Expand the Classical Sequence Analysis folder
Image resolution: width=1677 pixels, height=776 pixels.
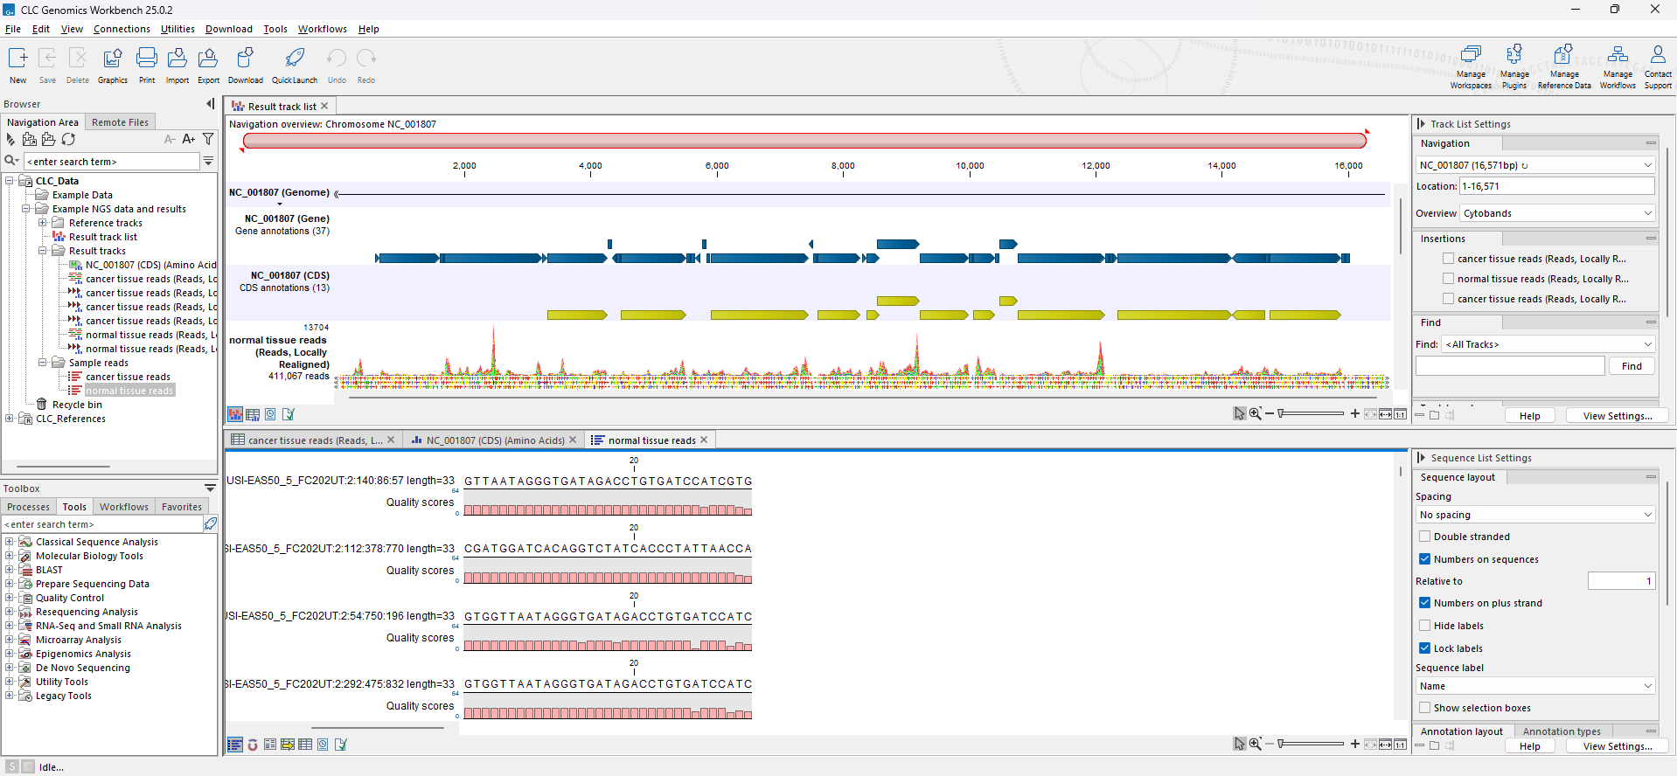pos(10,542)
